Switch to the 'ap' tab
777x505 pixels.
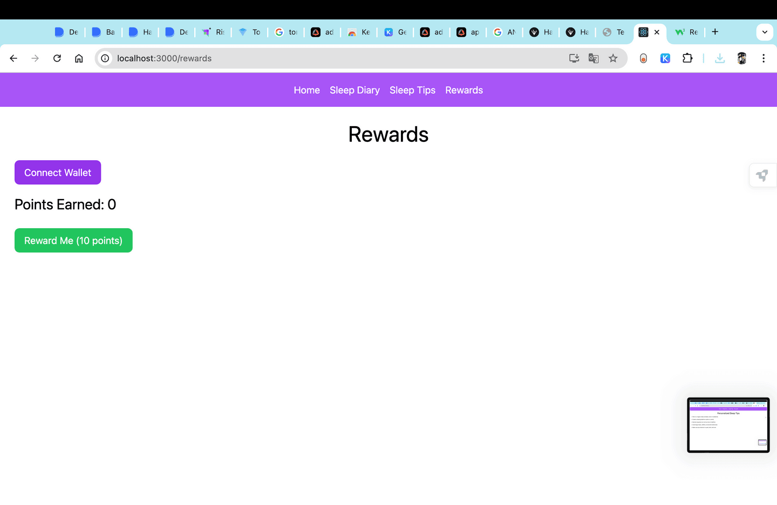pyautogui.click(x=468, y=32)
